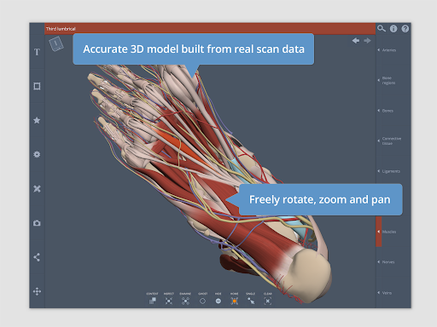
Task: Click the Examine tool icon
Action: pos(185,301)
